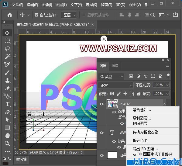182x166 pixels.
Task: Choose 转换为智能对象 in context menu
Action: [145, 132]
